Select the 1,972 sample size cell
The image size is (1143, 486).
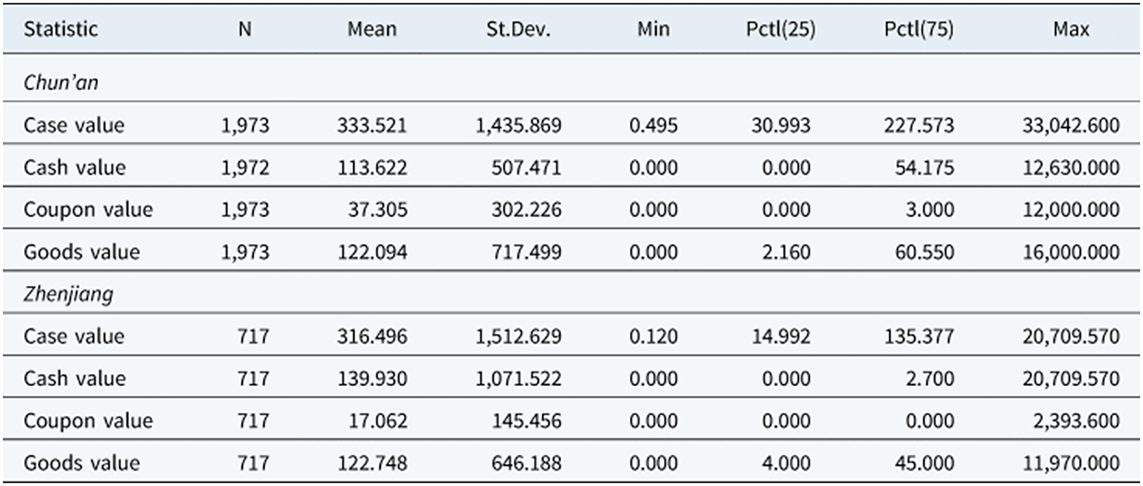245,167
